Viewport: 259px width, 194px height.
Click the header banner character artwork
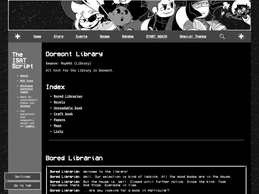[129, 15]
